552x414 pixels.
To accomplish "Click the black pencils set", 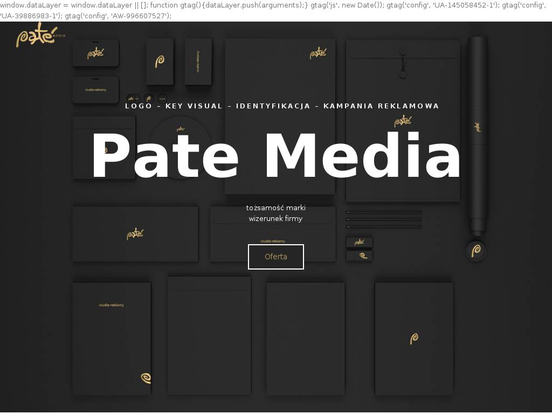I will pos(384,219).
